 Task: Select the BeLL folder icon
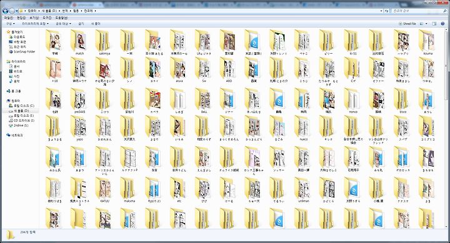click(204, 99)
